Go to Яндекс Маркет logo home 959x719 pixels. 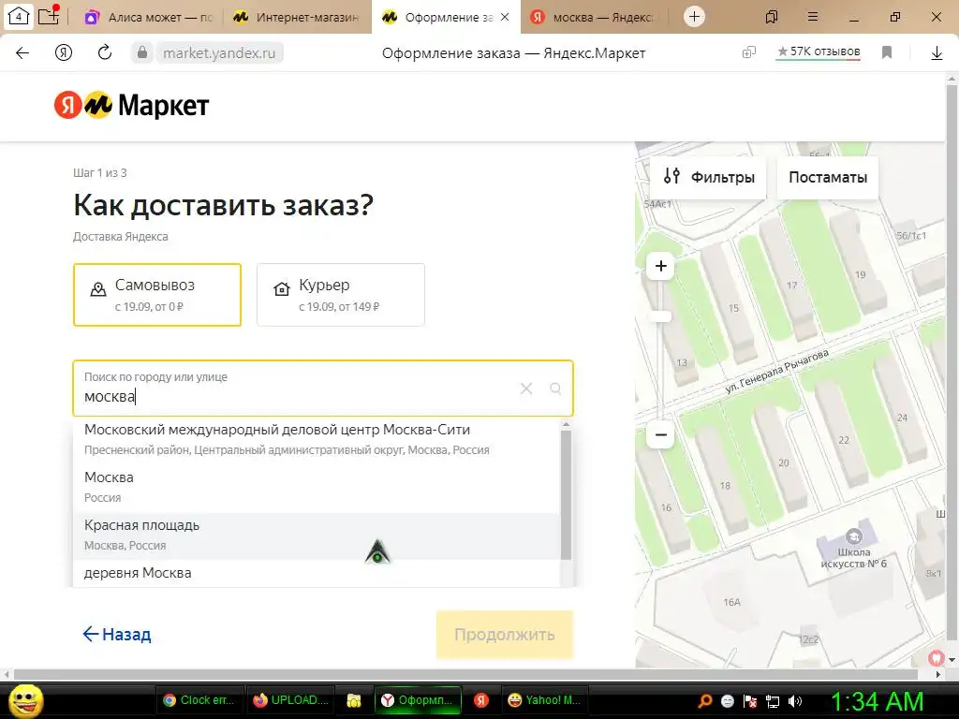(131, 105)
